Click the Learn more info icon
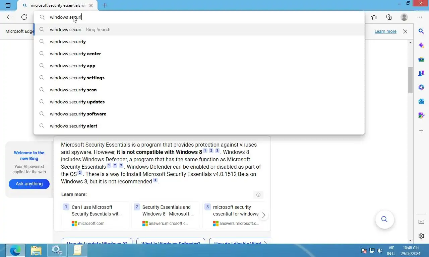This screenshot has height=257, width=429. (x=258, y=195)
